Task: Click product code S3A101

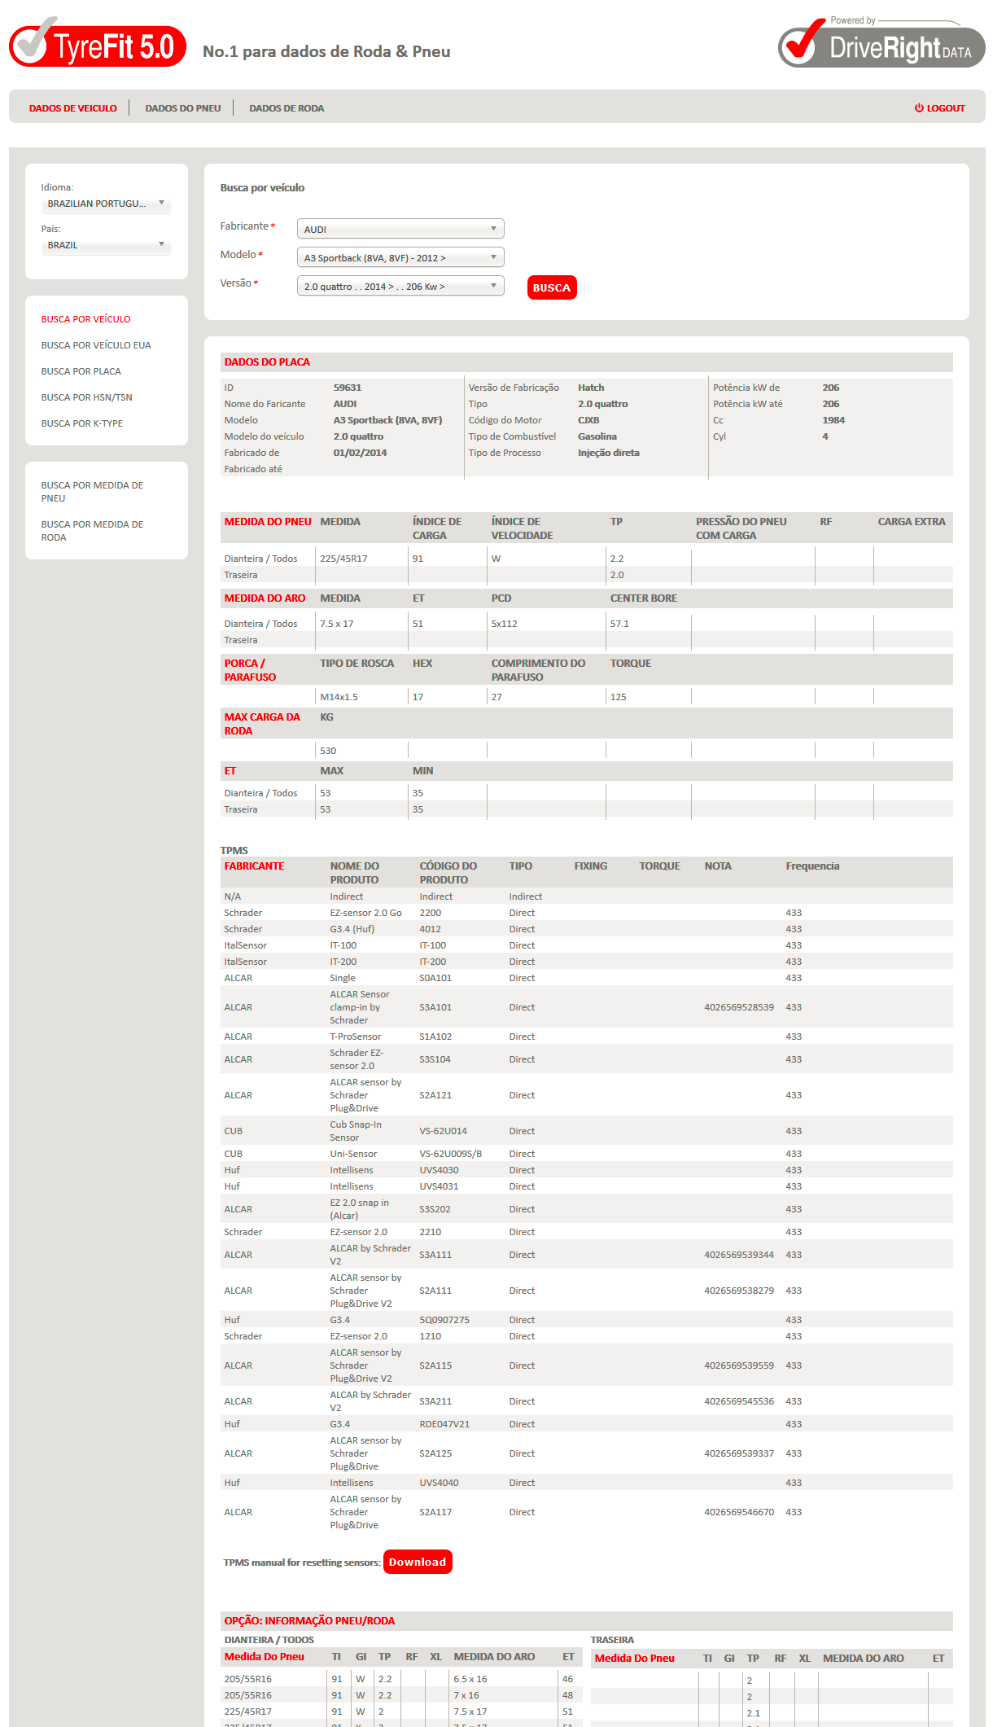Action: point(435,1007)
